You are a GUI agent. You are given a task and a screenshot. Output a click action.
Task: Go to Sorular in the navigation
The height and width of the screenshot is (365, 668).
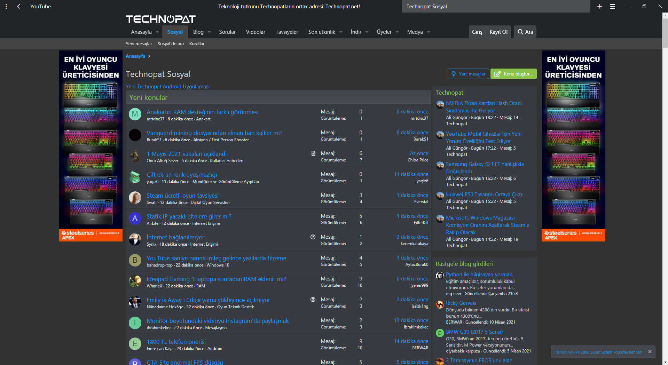[227, 32]
